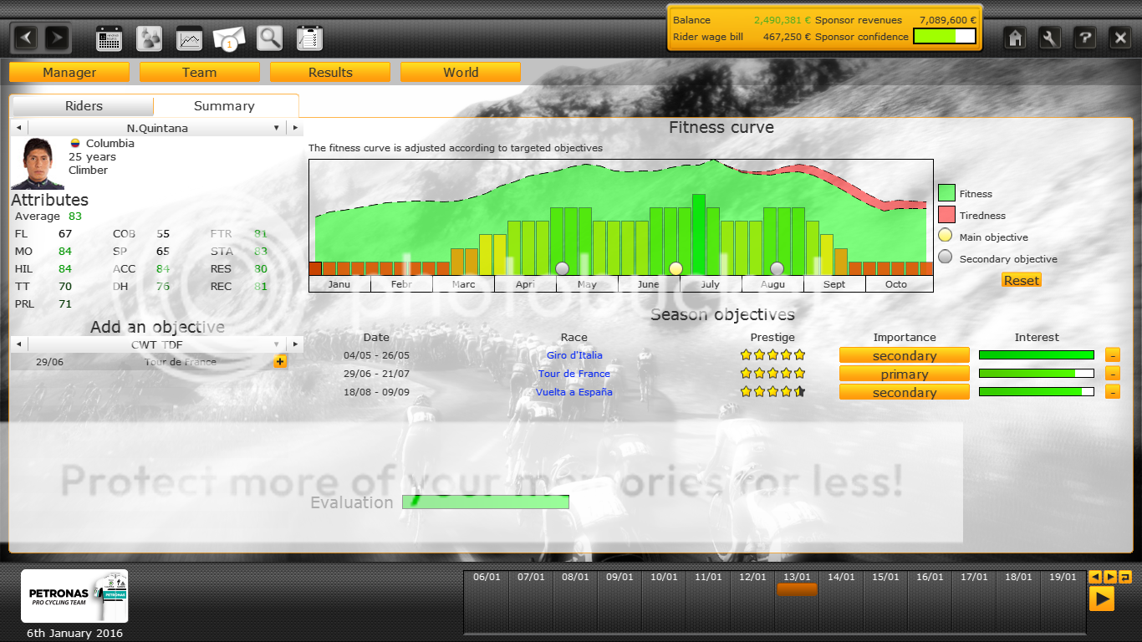The height and width of the screenshot is (642, 1142).
Task: Reset the fitness curve
Action: [x=1022, y=281]
